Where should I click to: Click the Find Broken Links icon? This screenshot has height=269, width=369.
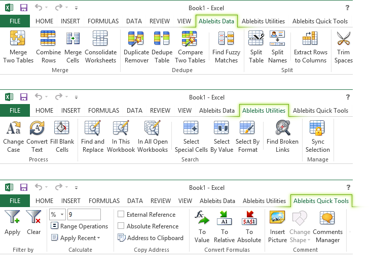(x=282, y=128)
